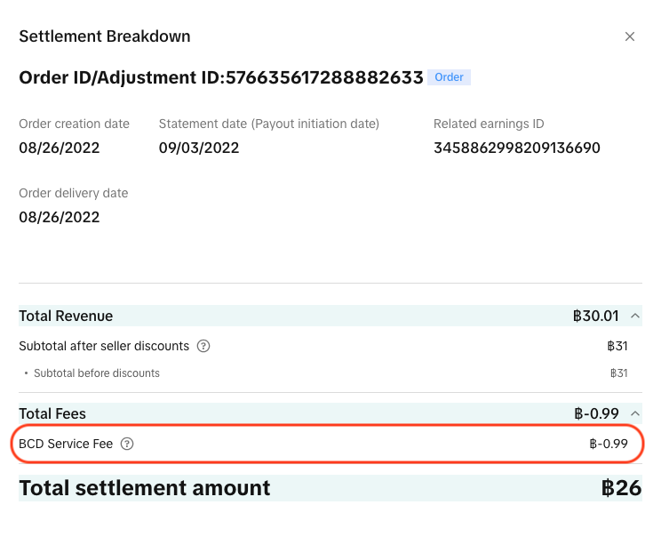
Task: Click help icon beside Subtotal after seller discounts
Action: 203,346
